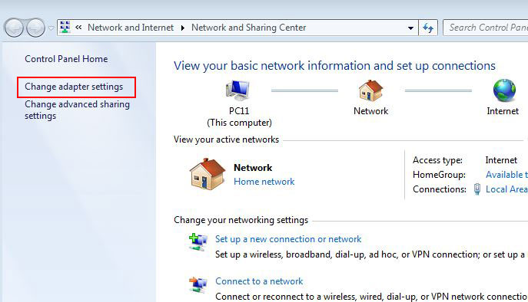The width and height of the screenshot is (528, 302).
Task: Click the Search Control Panel field
Action: [485, 28]
